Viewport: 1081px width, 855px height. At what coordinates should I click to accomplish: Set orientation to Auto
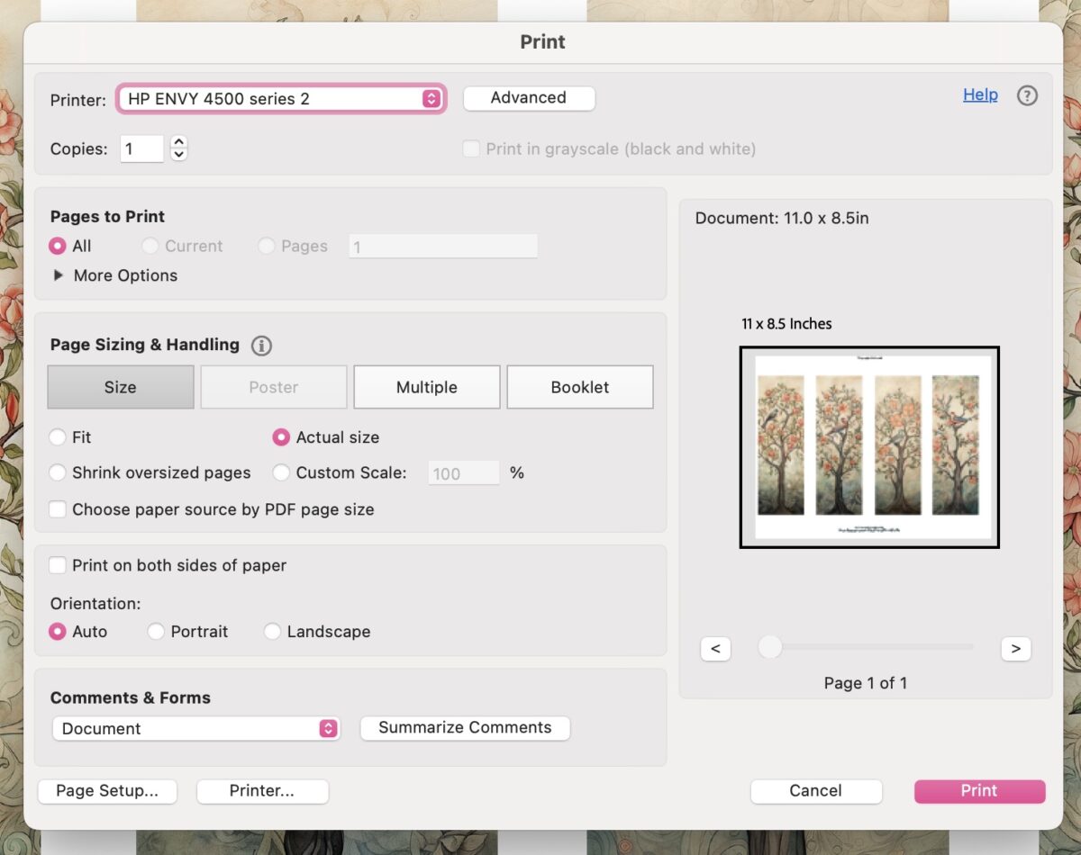[58, 632]
